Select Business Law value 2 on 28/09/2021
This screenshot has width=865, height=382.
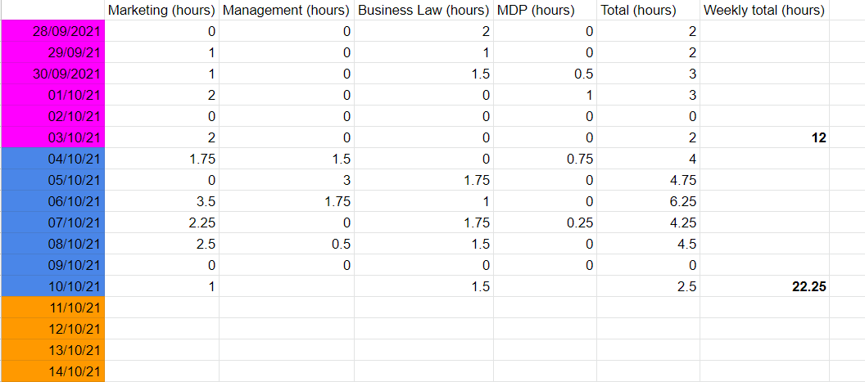point(423,31)
